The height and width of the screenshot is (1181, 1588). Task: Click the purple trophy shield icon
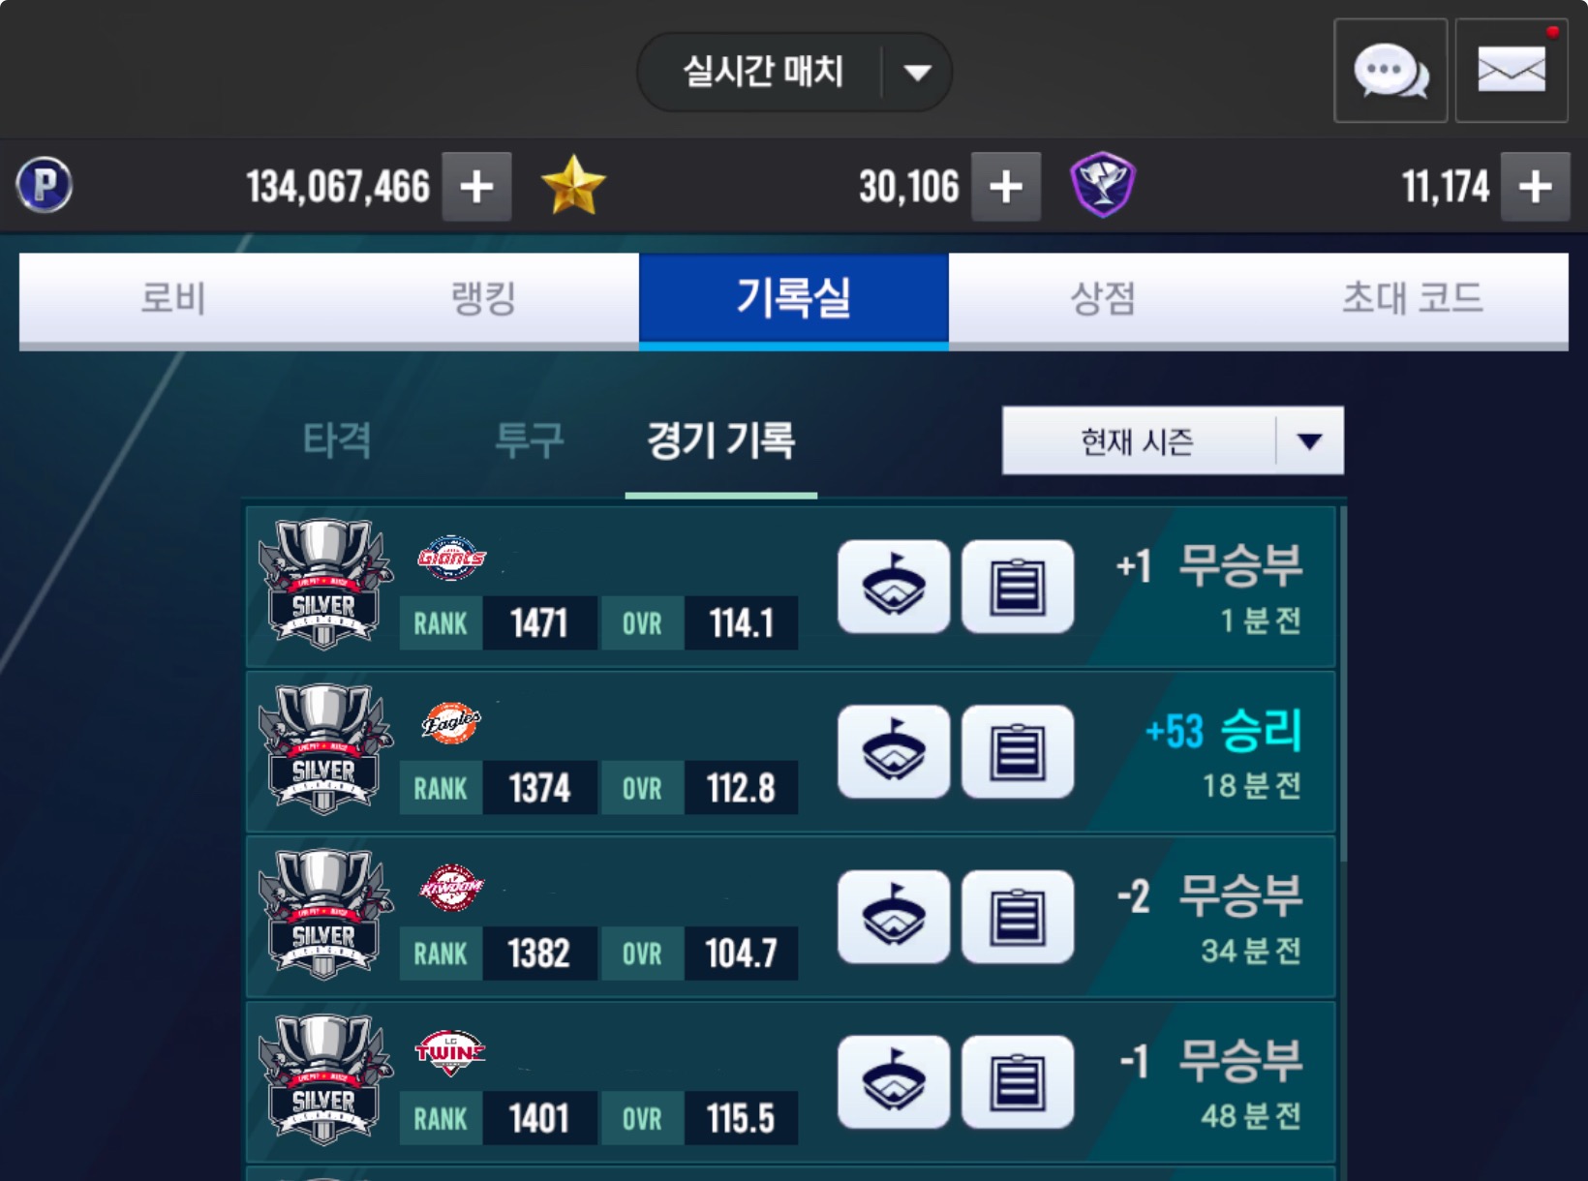pos(1102,184)
